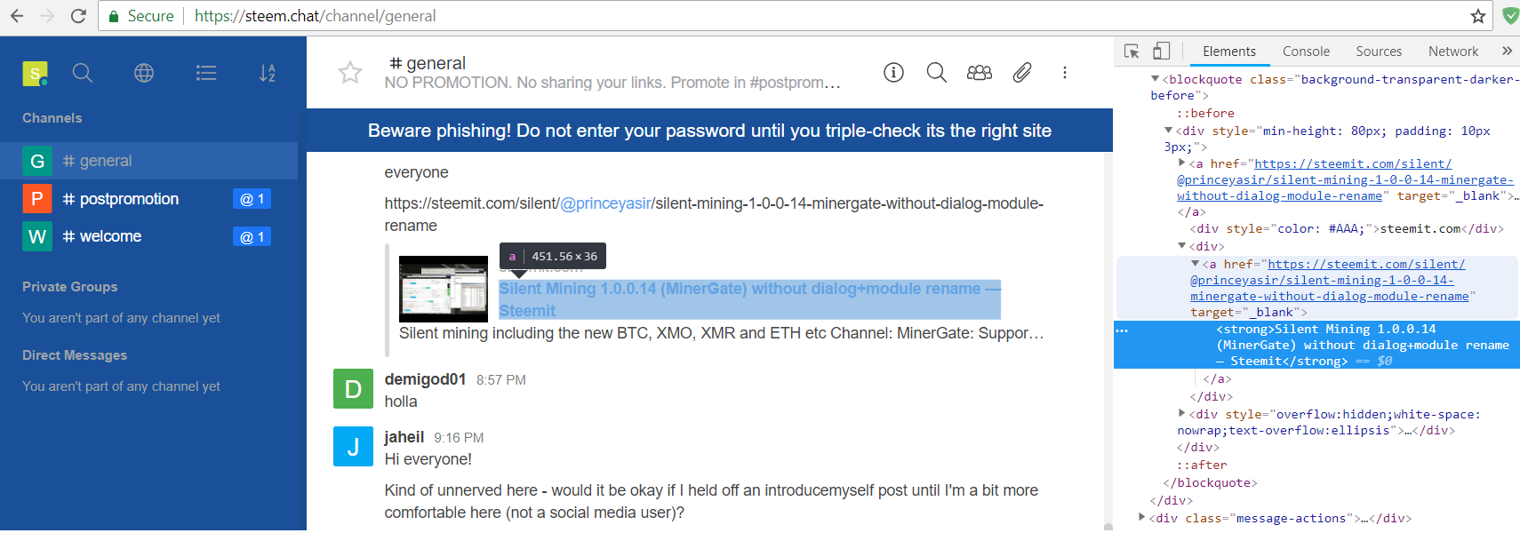
Task: Click the Silent Mining 1.0.0.14 link title
Action: (x=740, y=290)
